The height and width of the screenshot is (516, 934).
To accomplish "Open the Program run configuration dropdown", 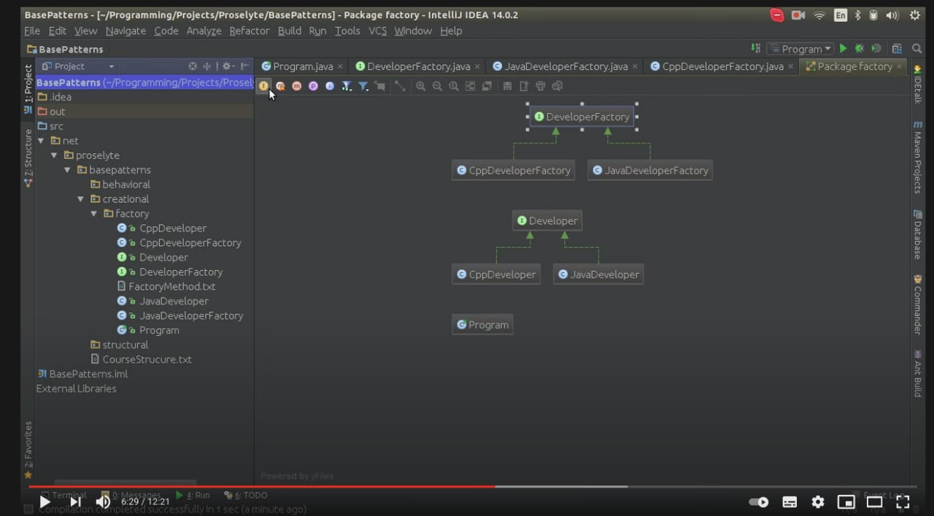I will pos(800,49).
